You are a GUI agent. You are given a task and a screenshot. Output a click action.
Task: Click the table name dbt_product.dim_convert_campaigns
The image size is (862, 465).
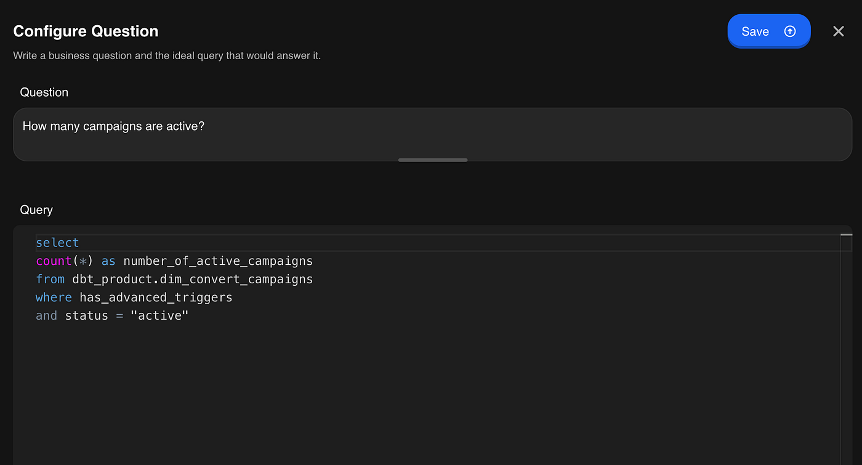(x=193, y=280)
